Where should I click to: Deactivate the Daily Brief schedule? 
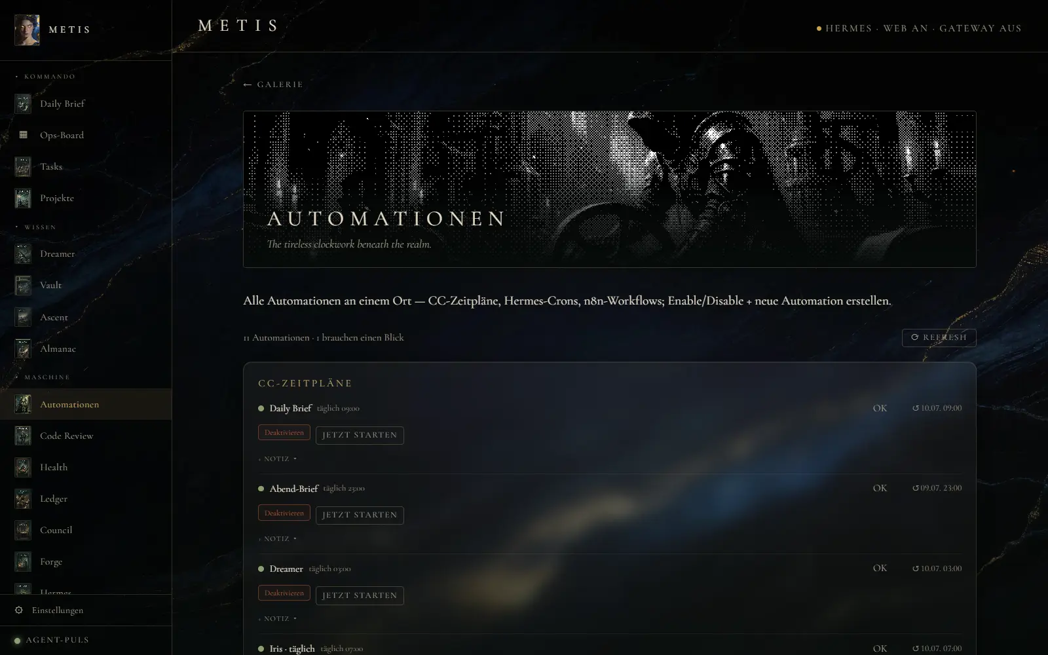[x=284, y=433]
